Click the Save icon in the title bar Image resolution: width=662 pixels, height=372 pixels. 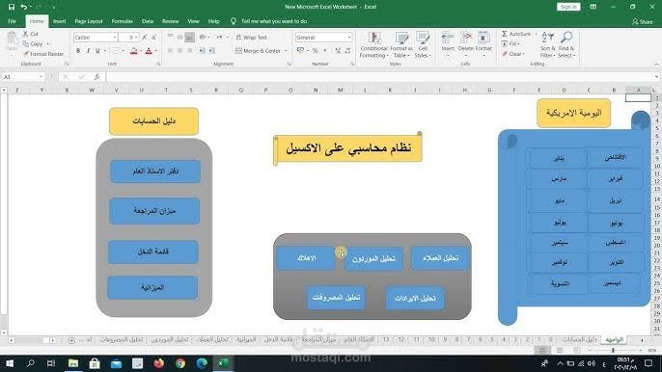coord(12,7)
